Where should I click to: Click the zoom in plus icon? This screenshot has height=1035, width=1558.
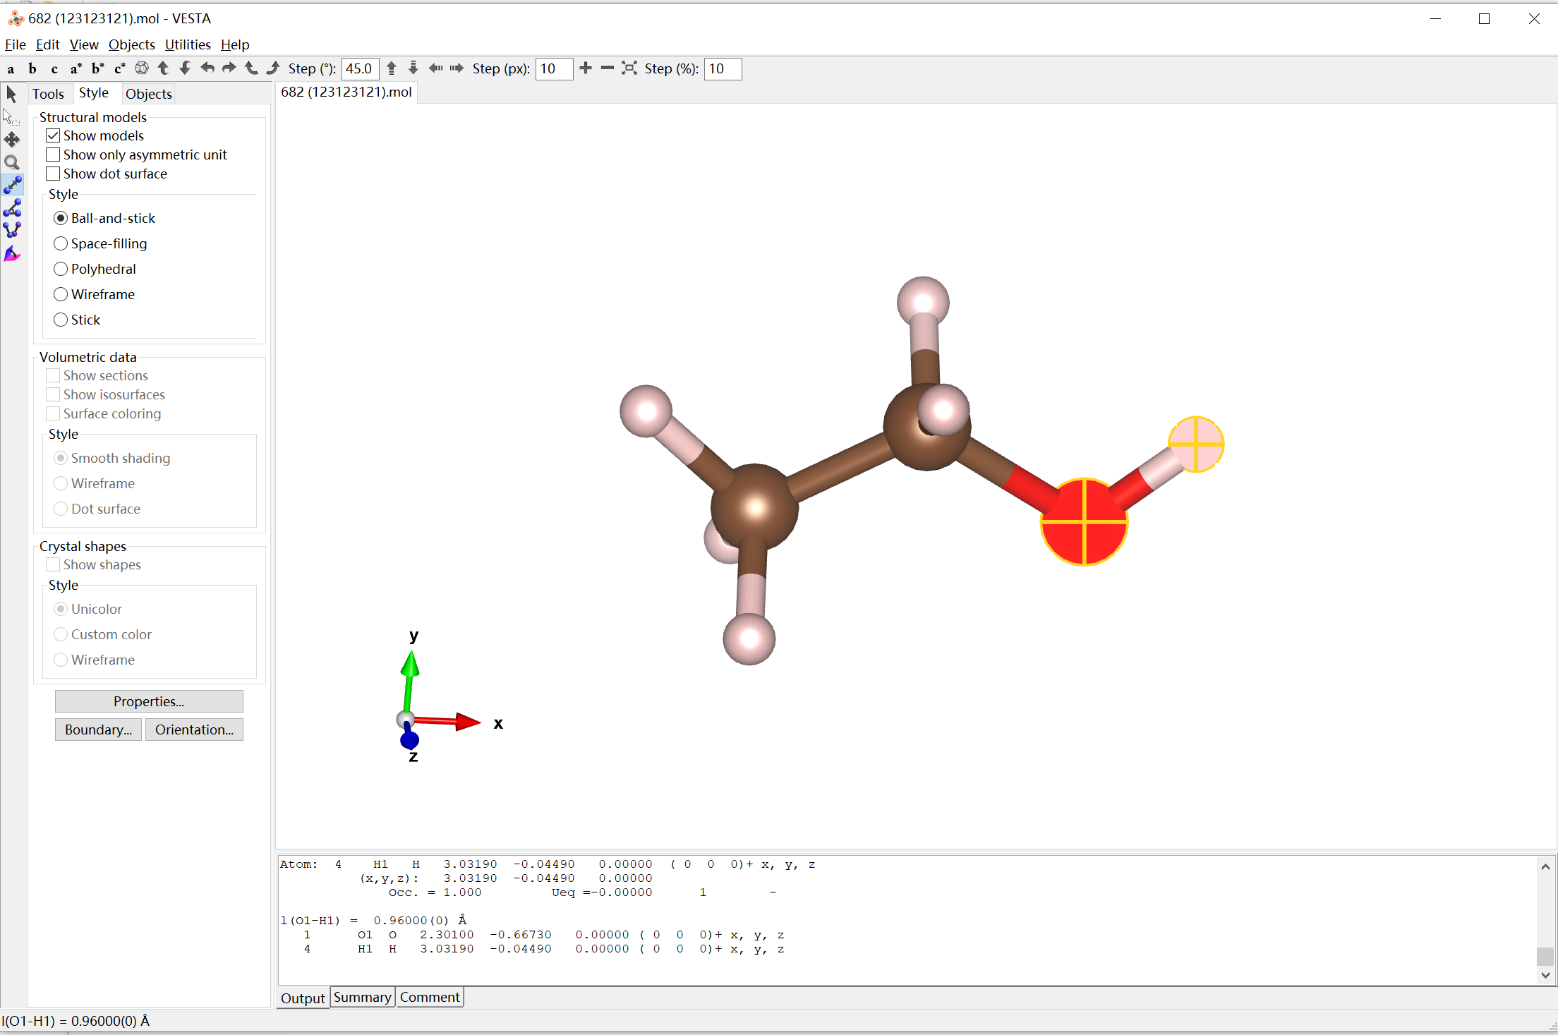coord(585,68)
